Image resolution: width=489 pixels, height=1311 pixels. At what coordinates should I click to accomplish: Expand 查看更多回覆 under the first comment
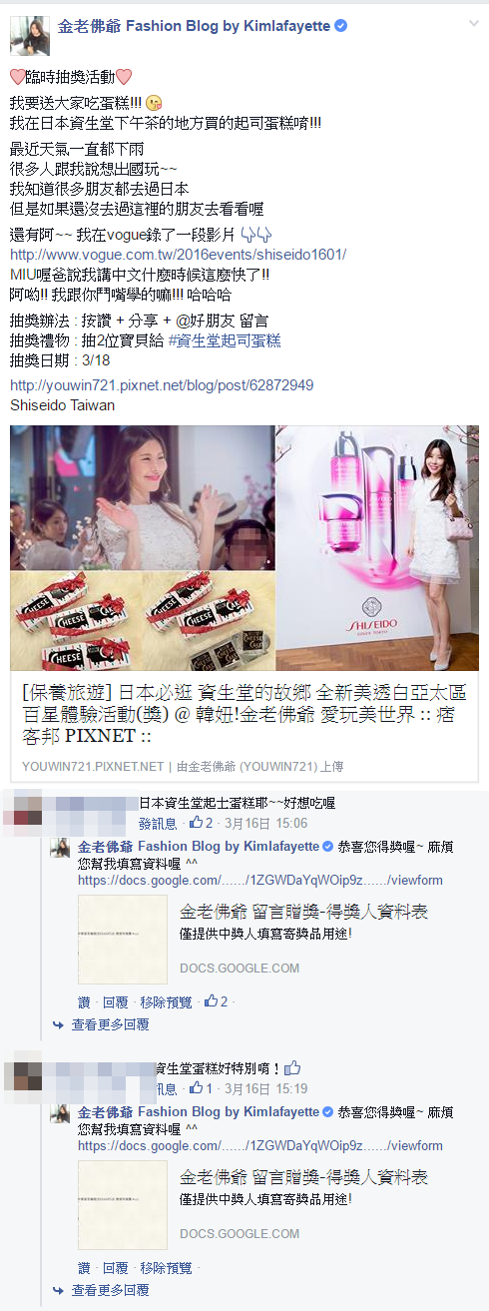tap(110, 1024)
